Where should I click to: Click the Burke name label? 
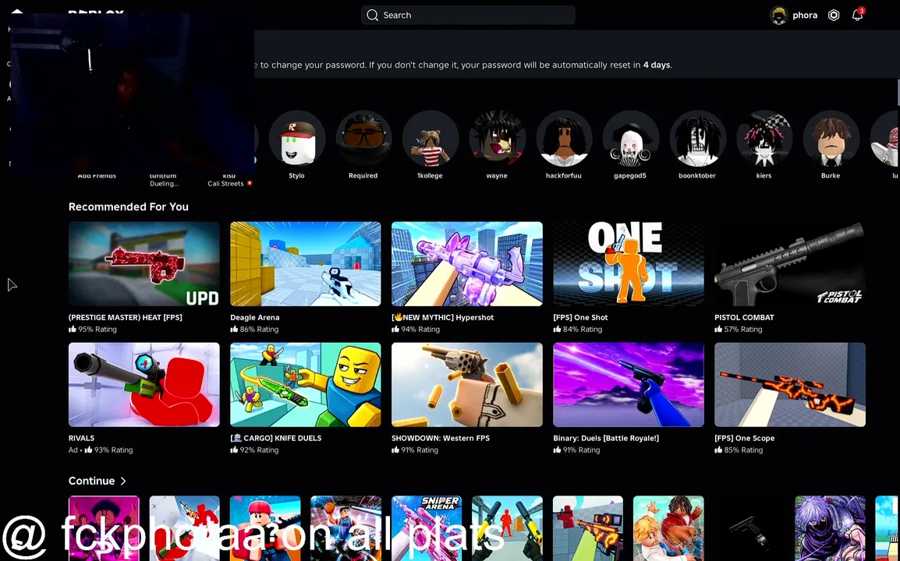pos(831,175)
